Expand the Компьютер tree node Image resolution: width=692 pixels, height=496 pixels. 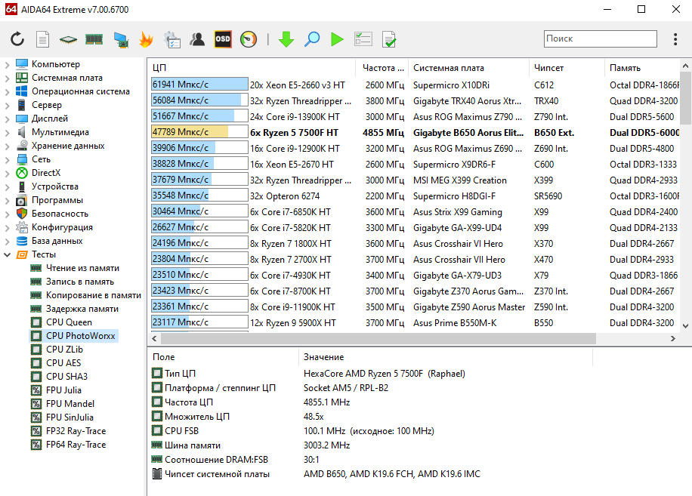click(7, 64)
